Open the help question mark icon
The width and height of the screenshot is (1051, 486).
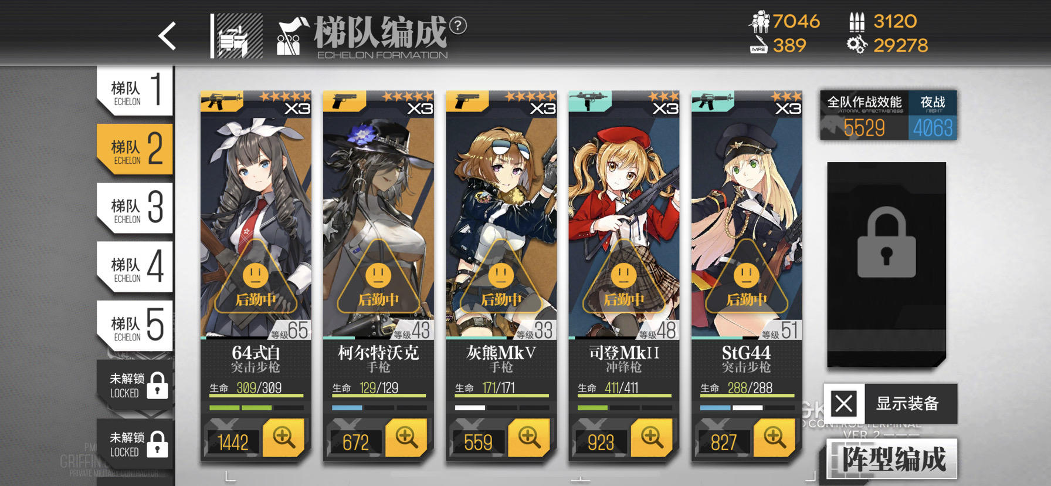pyautogui.click(x=458, y=25)
